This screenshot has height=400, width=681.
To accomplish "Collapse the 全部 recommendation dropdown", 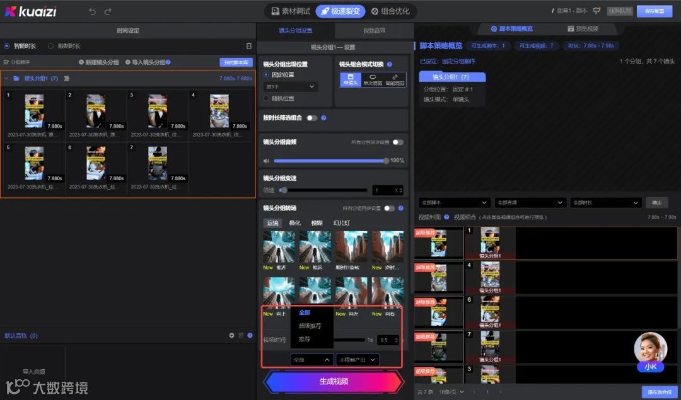I will 312,360.
